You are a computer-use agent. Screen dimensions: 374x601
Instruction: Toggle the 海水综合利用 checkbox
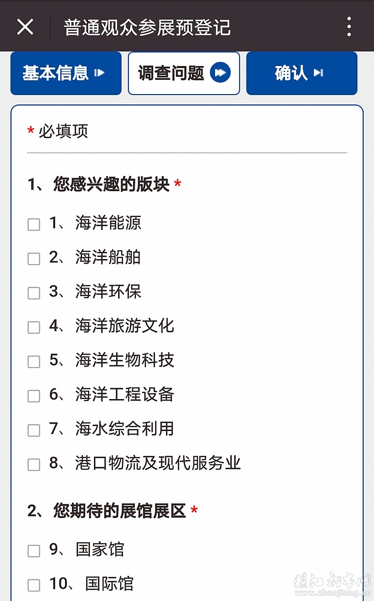pyautogui.click(x=33, y=431)
